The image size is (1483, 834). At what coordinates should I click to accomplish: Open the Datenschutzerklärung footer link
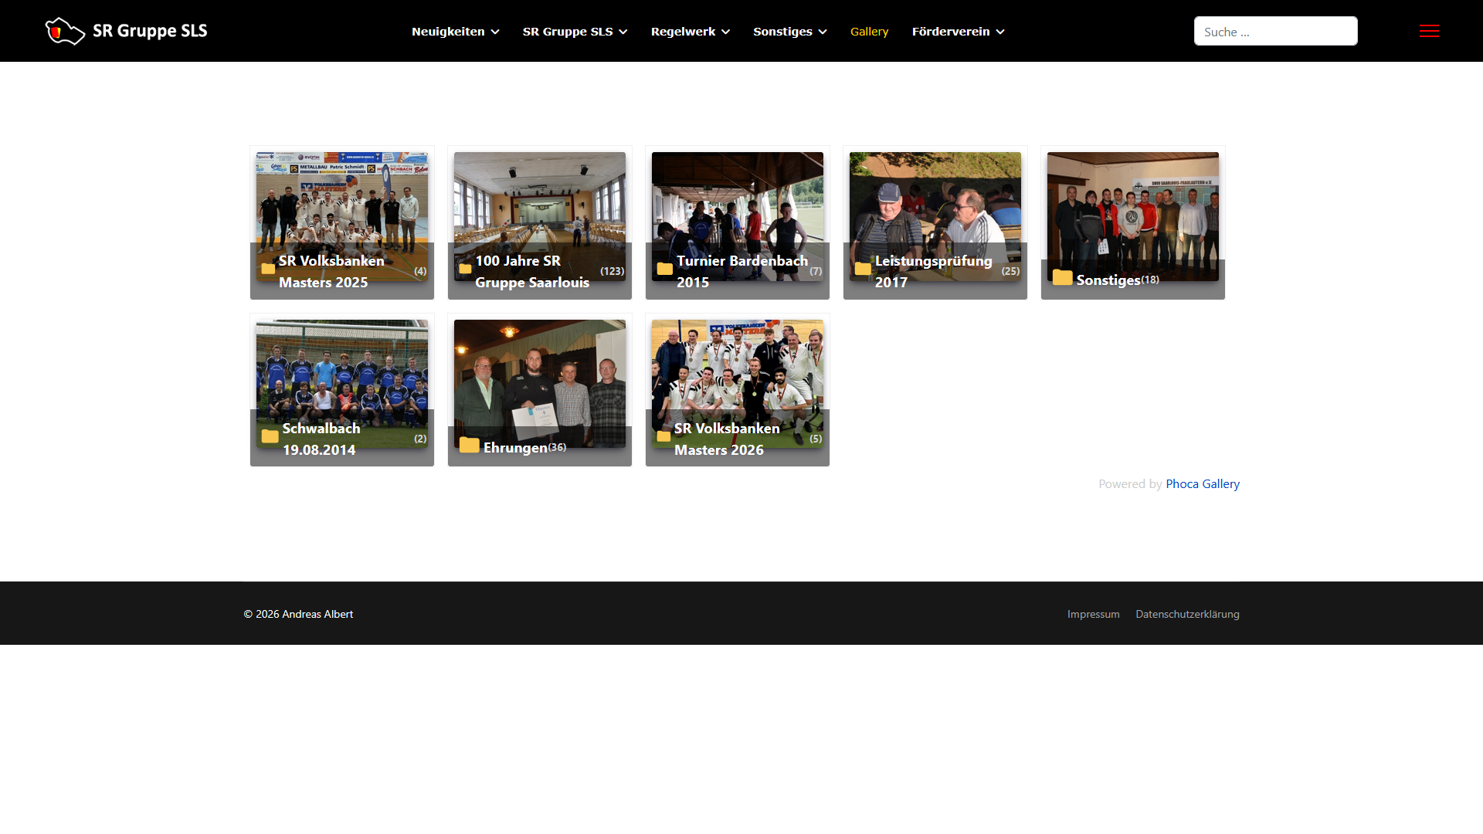click(1187, 614)
